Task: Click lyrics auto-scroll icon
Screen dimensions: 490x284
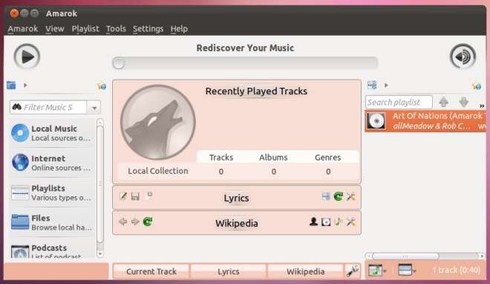Action: click(x=326, y=196)
